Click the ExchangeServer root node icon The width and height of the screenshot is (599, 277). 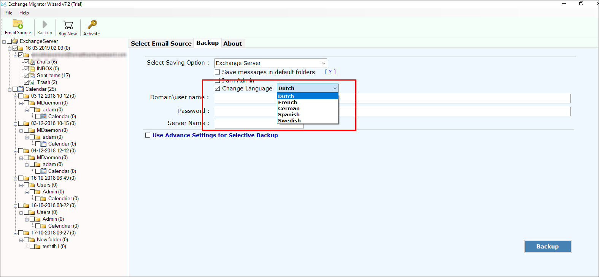[x=15, y=41]
